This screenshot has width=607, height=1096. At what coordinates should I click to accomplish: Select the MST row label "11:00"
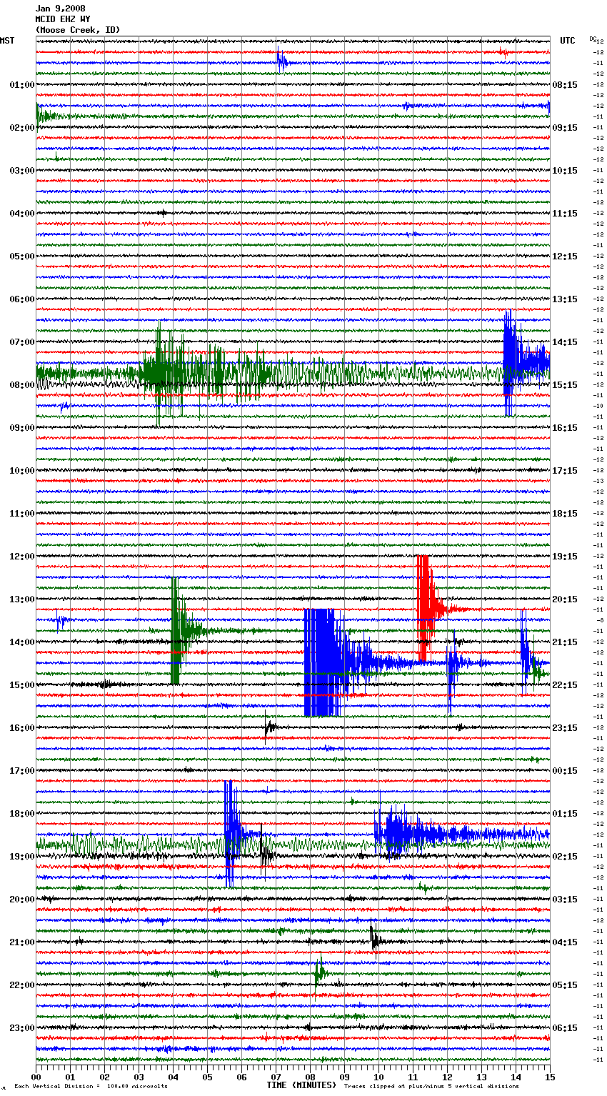pyautogui.click(x=22, y=513)
